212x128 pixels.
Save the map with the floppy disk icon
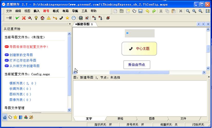(140, 11)
